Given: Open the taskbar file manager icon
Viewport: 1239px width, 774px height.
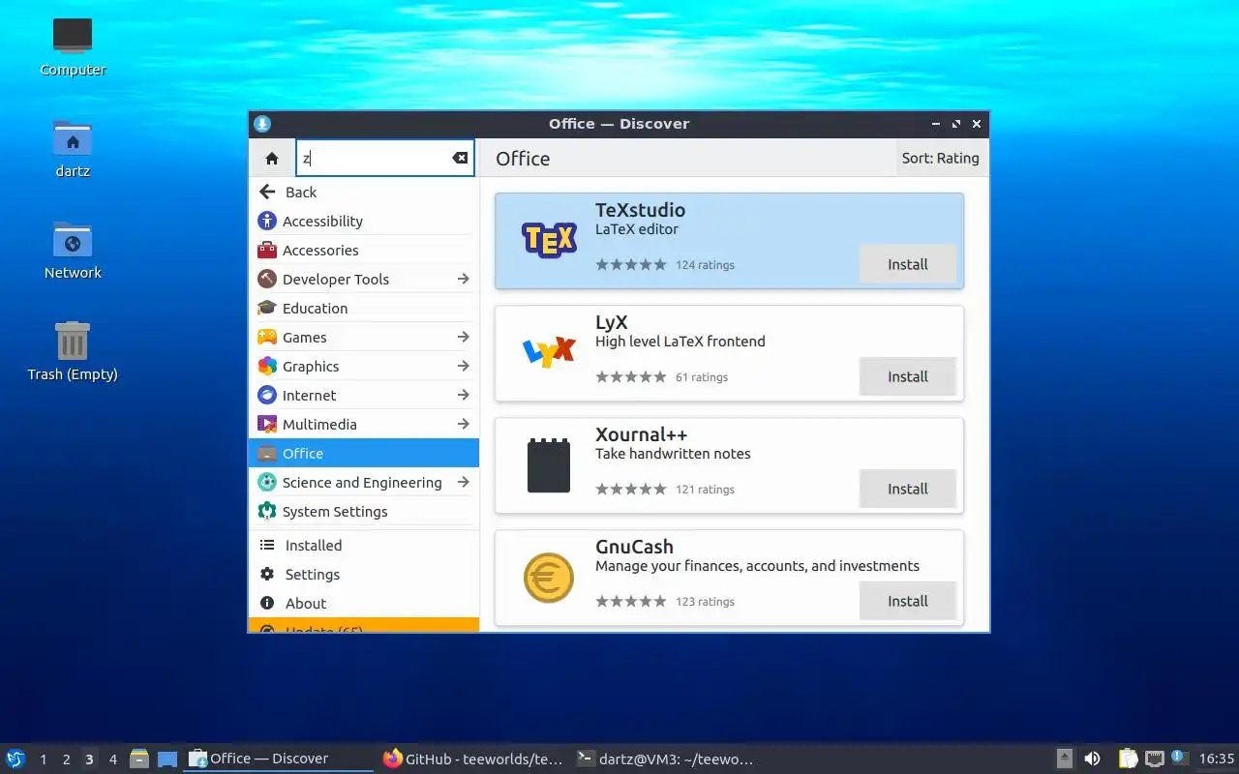Looking at the screenshot, I should pos(139,759).
